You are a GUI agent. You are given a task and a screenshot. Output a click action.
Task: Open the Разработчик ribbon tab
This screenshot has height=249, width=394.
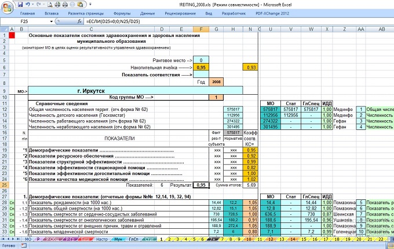234,13
